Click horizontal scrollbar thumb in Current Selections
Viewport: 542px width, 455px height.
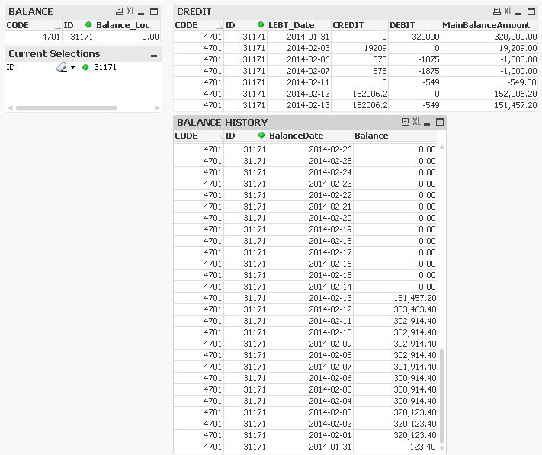[66, 107]
